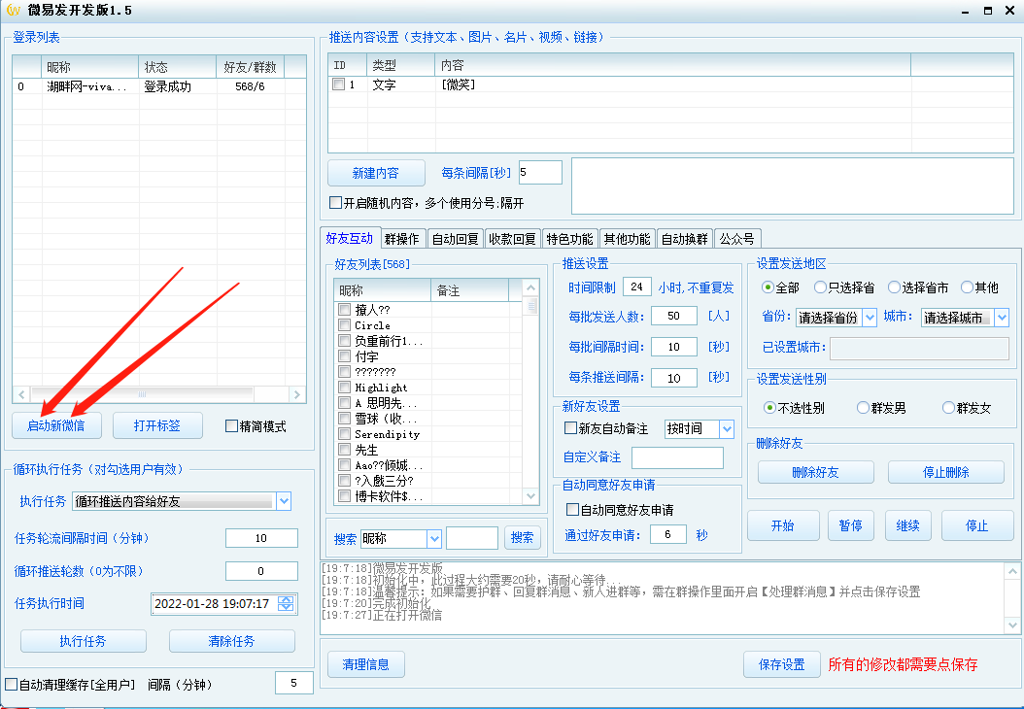Open the 特色功能 tab

point(569,239)
